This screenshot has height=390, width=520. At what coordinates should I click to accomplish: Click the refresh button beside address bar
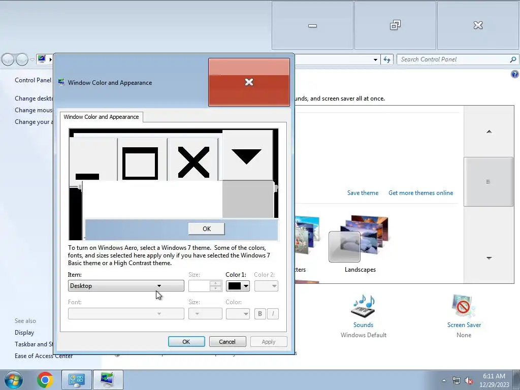click(386, 60)
